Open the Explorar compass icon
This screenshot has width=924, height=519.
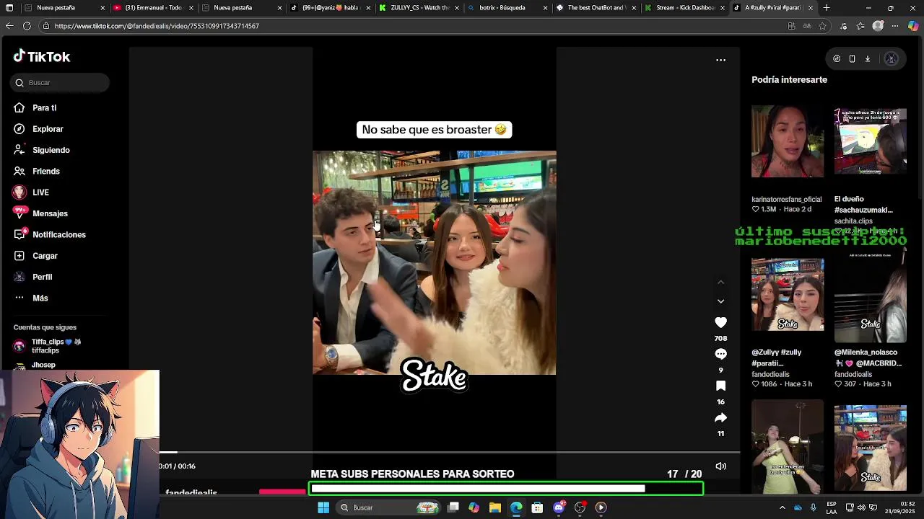pyautogui.click(x=19, y=129)
